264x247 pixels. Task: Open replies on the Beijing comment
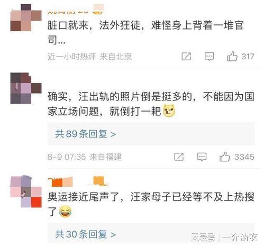[x=209, y=57]
